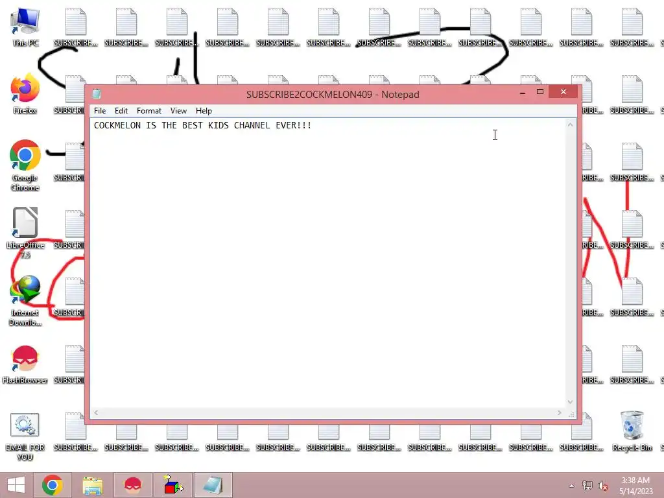Select the LibreOffice 7.5 desktop shortcut

(25, 233)
